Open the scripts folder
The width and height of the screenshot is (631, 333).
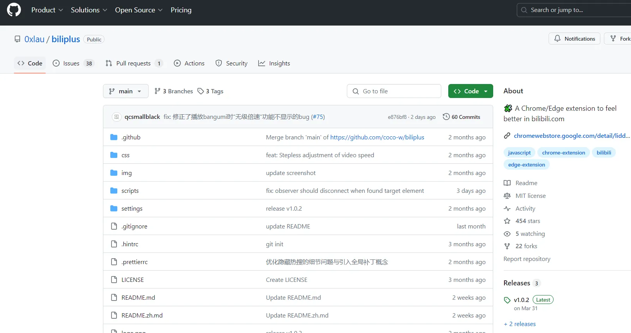[x=130, y=191]
